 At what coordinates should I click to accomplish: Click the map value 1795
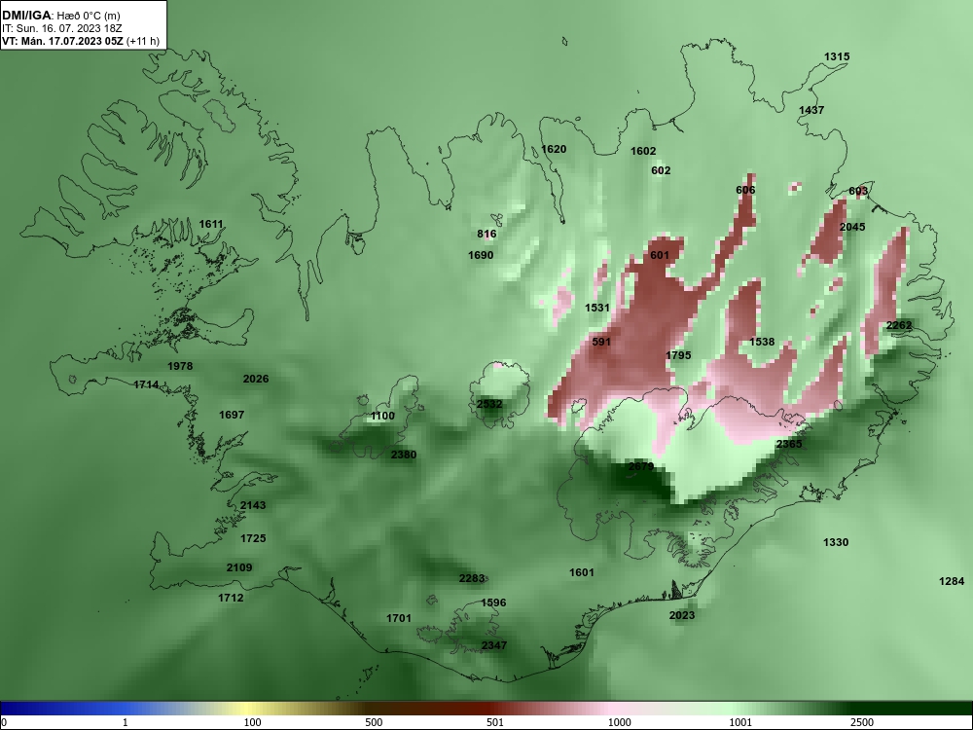tap(678, 355)
